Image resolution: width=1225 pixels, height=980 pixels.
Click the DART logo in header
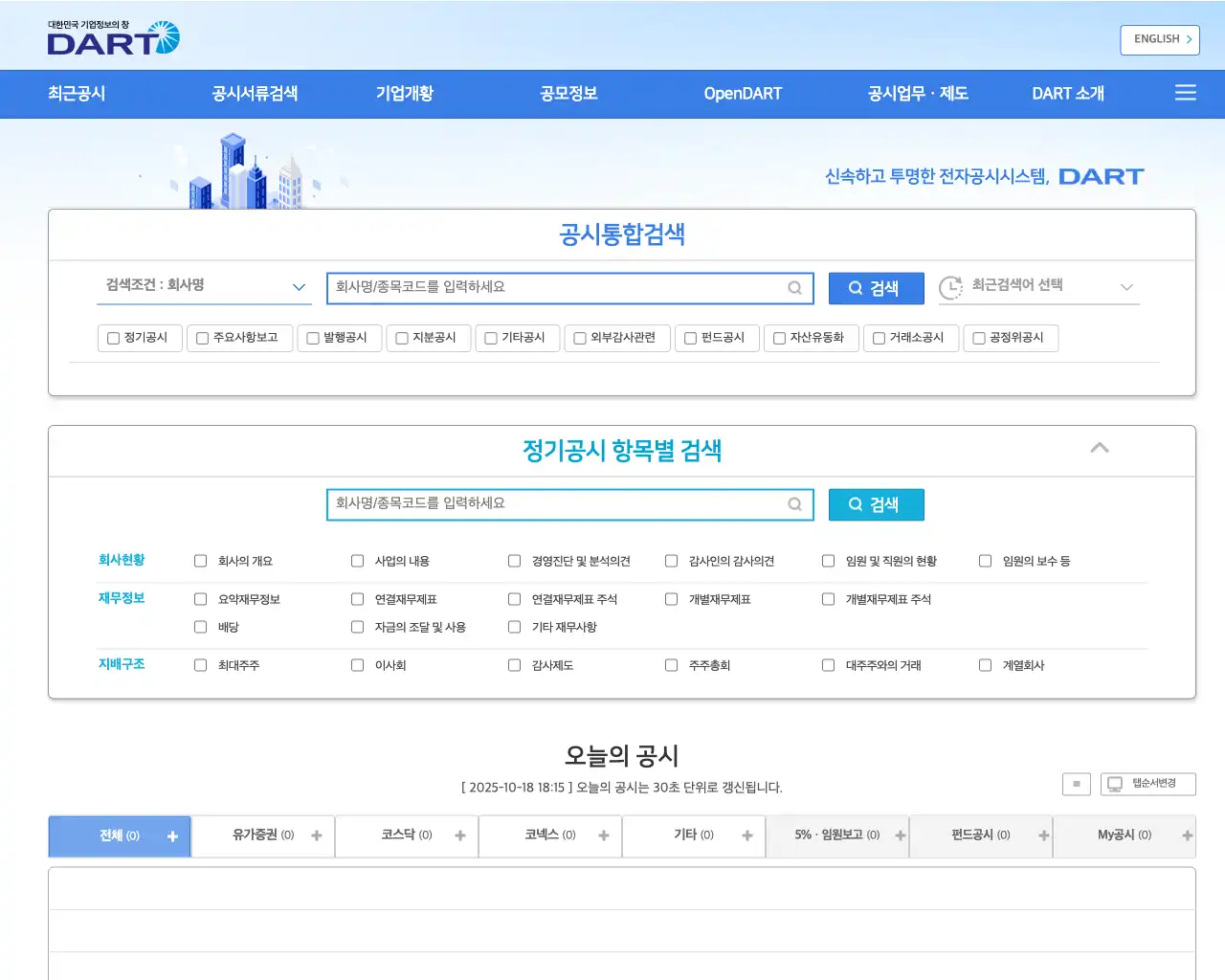[113, 38]
